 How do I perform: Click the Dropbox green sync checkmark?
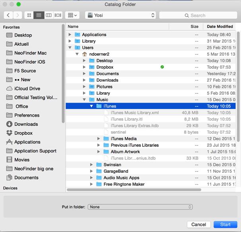click(162, 67)
